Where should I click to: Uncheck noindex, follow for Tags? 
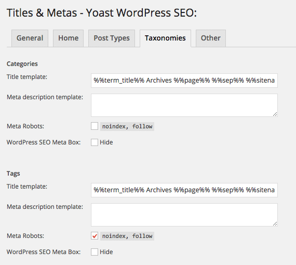pyautogui.click(x=95, y=236)
